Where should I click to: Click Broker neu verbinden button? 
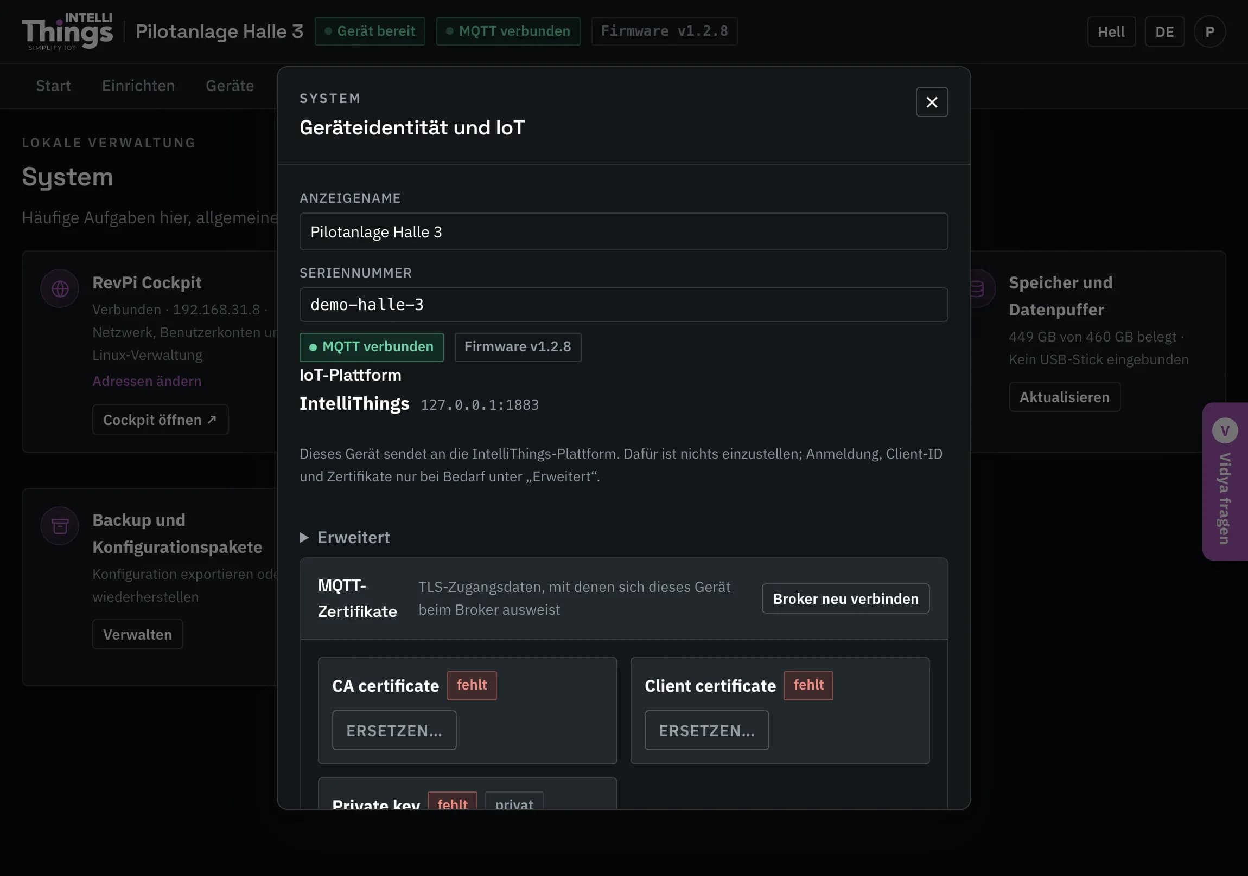(845, 598)
